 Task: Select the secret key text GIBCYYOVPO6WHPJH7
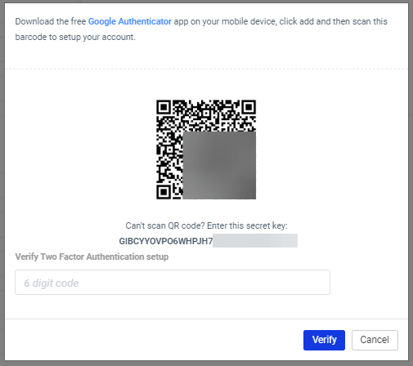[166, 241]
